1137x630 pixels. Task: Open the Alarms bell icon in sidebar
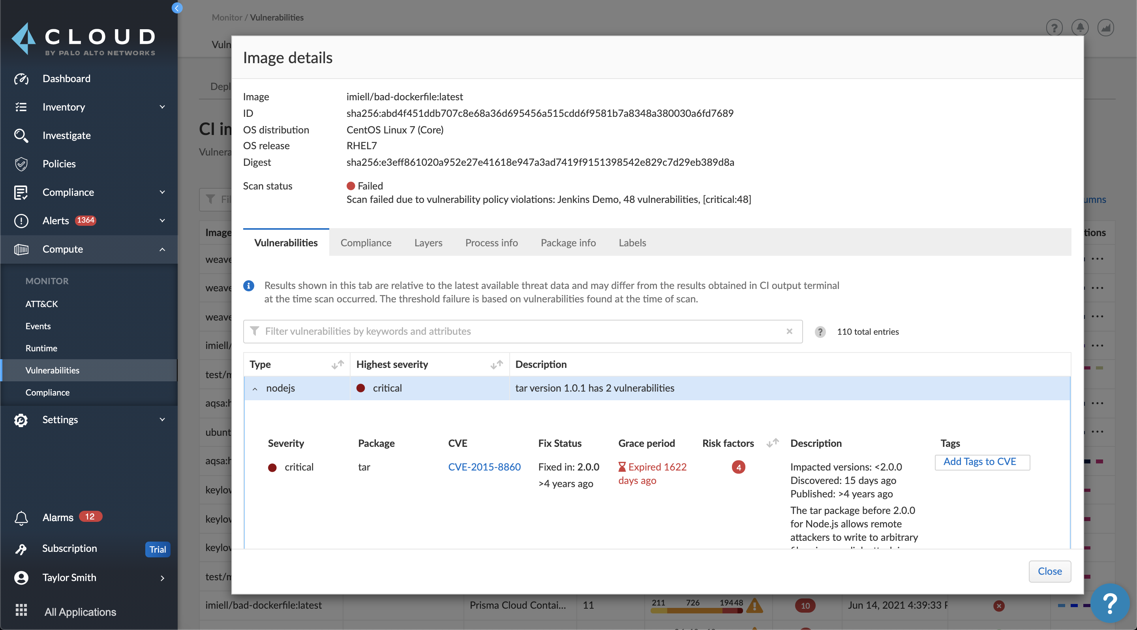pyautogui.click(x=21, y=517)
